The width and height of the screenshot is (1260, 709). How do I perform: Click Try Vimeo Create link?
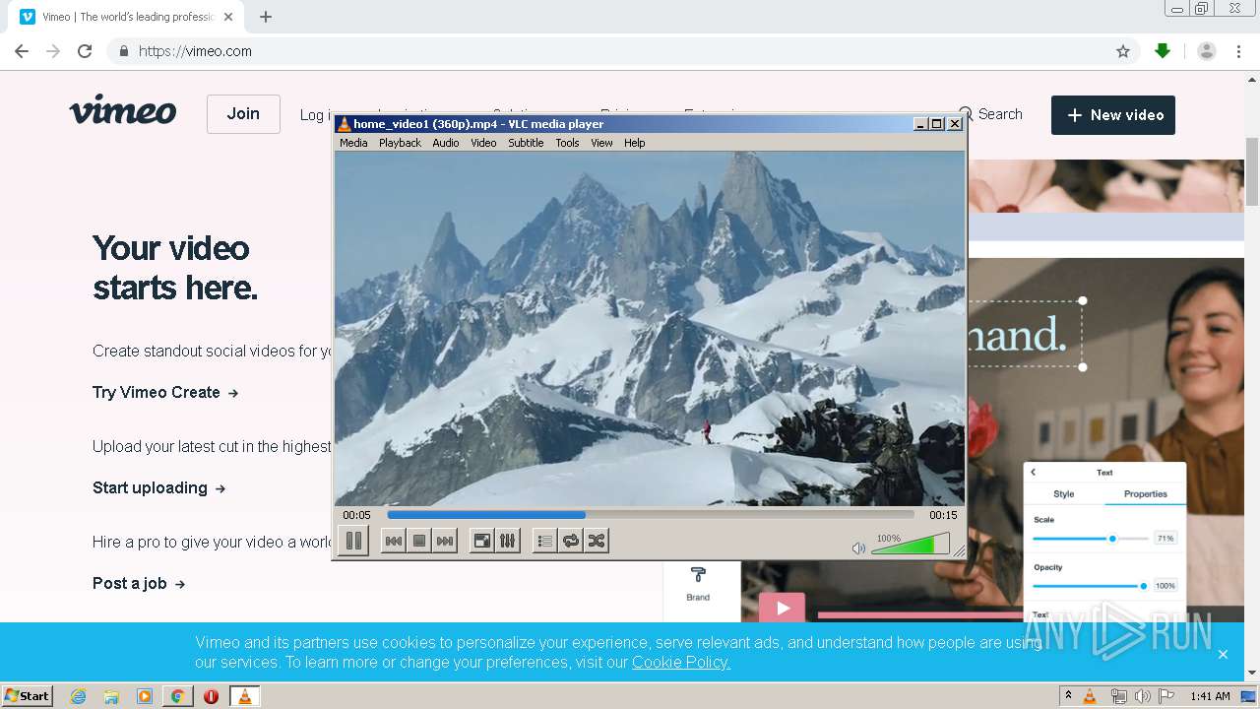pyautogui.click(x=165, y=392)
